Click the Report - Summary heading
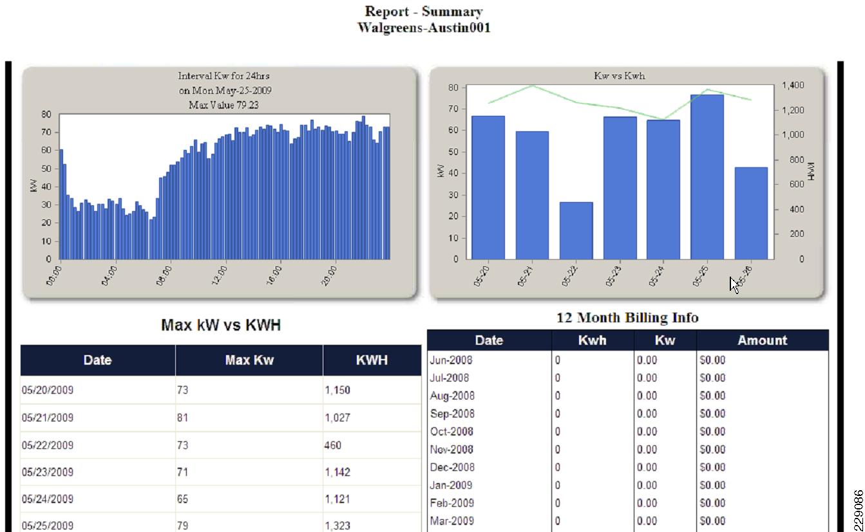Image resolution: width=865 pixels, height=532 pixels. point(424,12)
